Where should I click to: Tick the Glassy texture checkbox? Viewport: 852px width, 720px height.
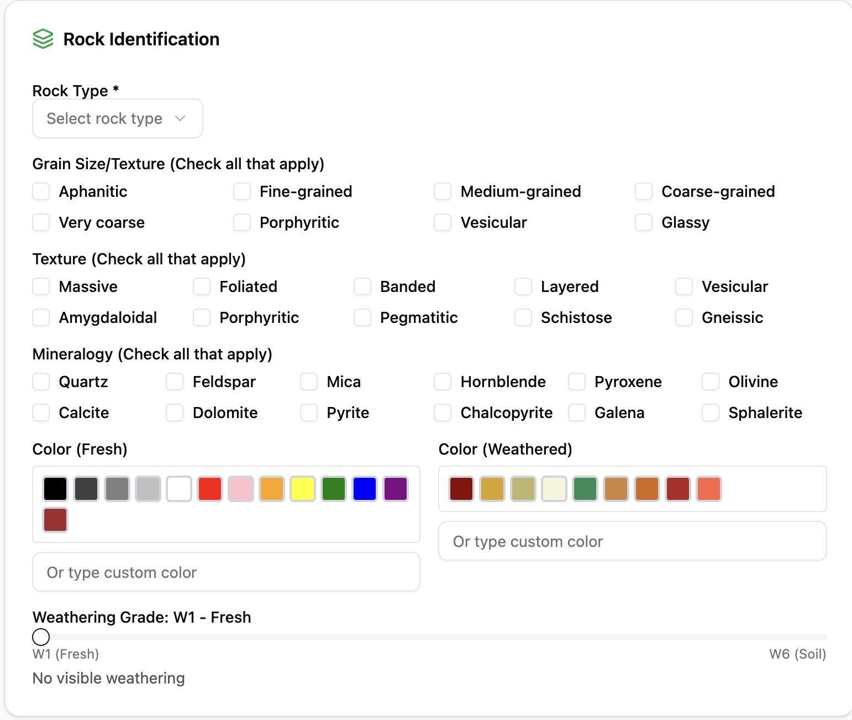coord(644,222)
